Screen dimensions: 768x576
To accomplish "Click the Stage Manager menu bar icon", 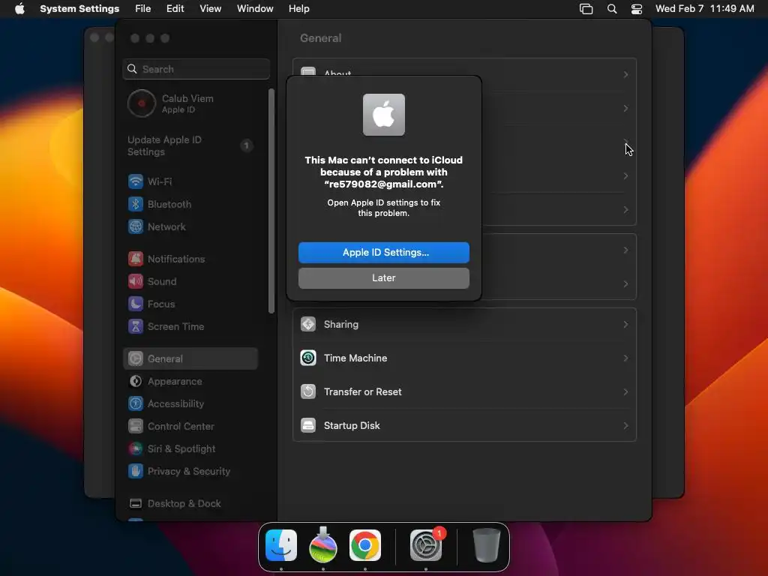I will tap(586, 9).
